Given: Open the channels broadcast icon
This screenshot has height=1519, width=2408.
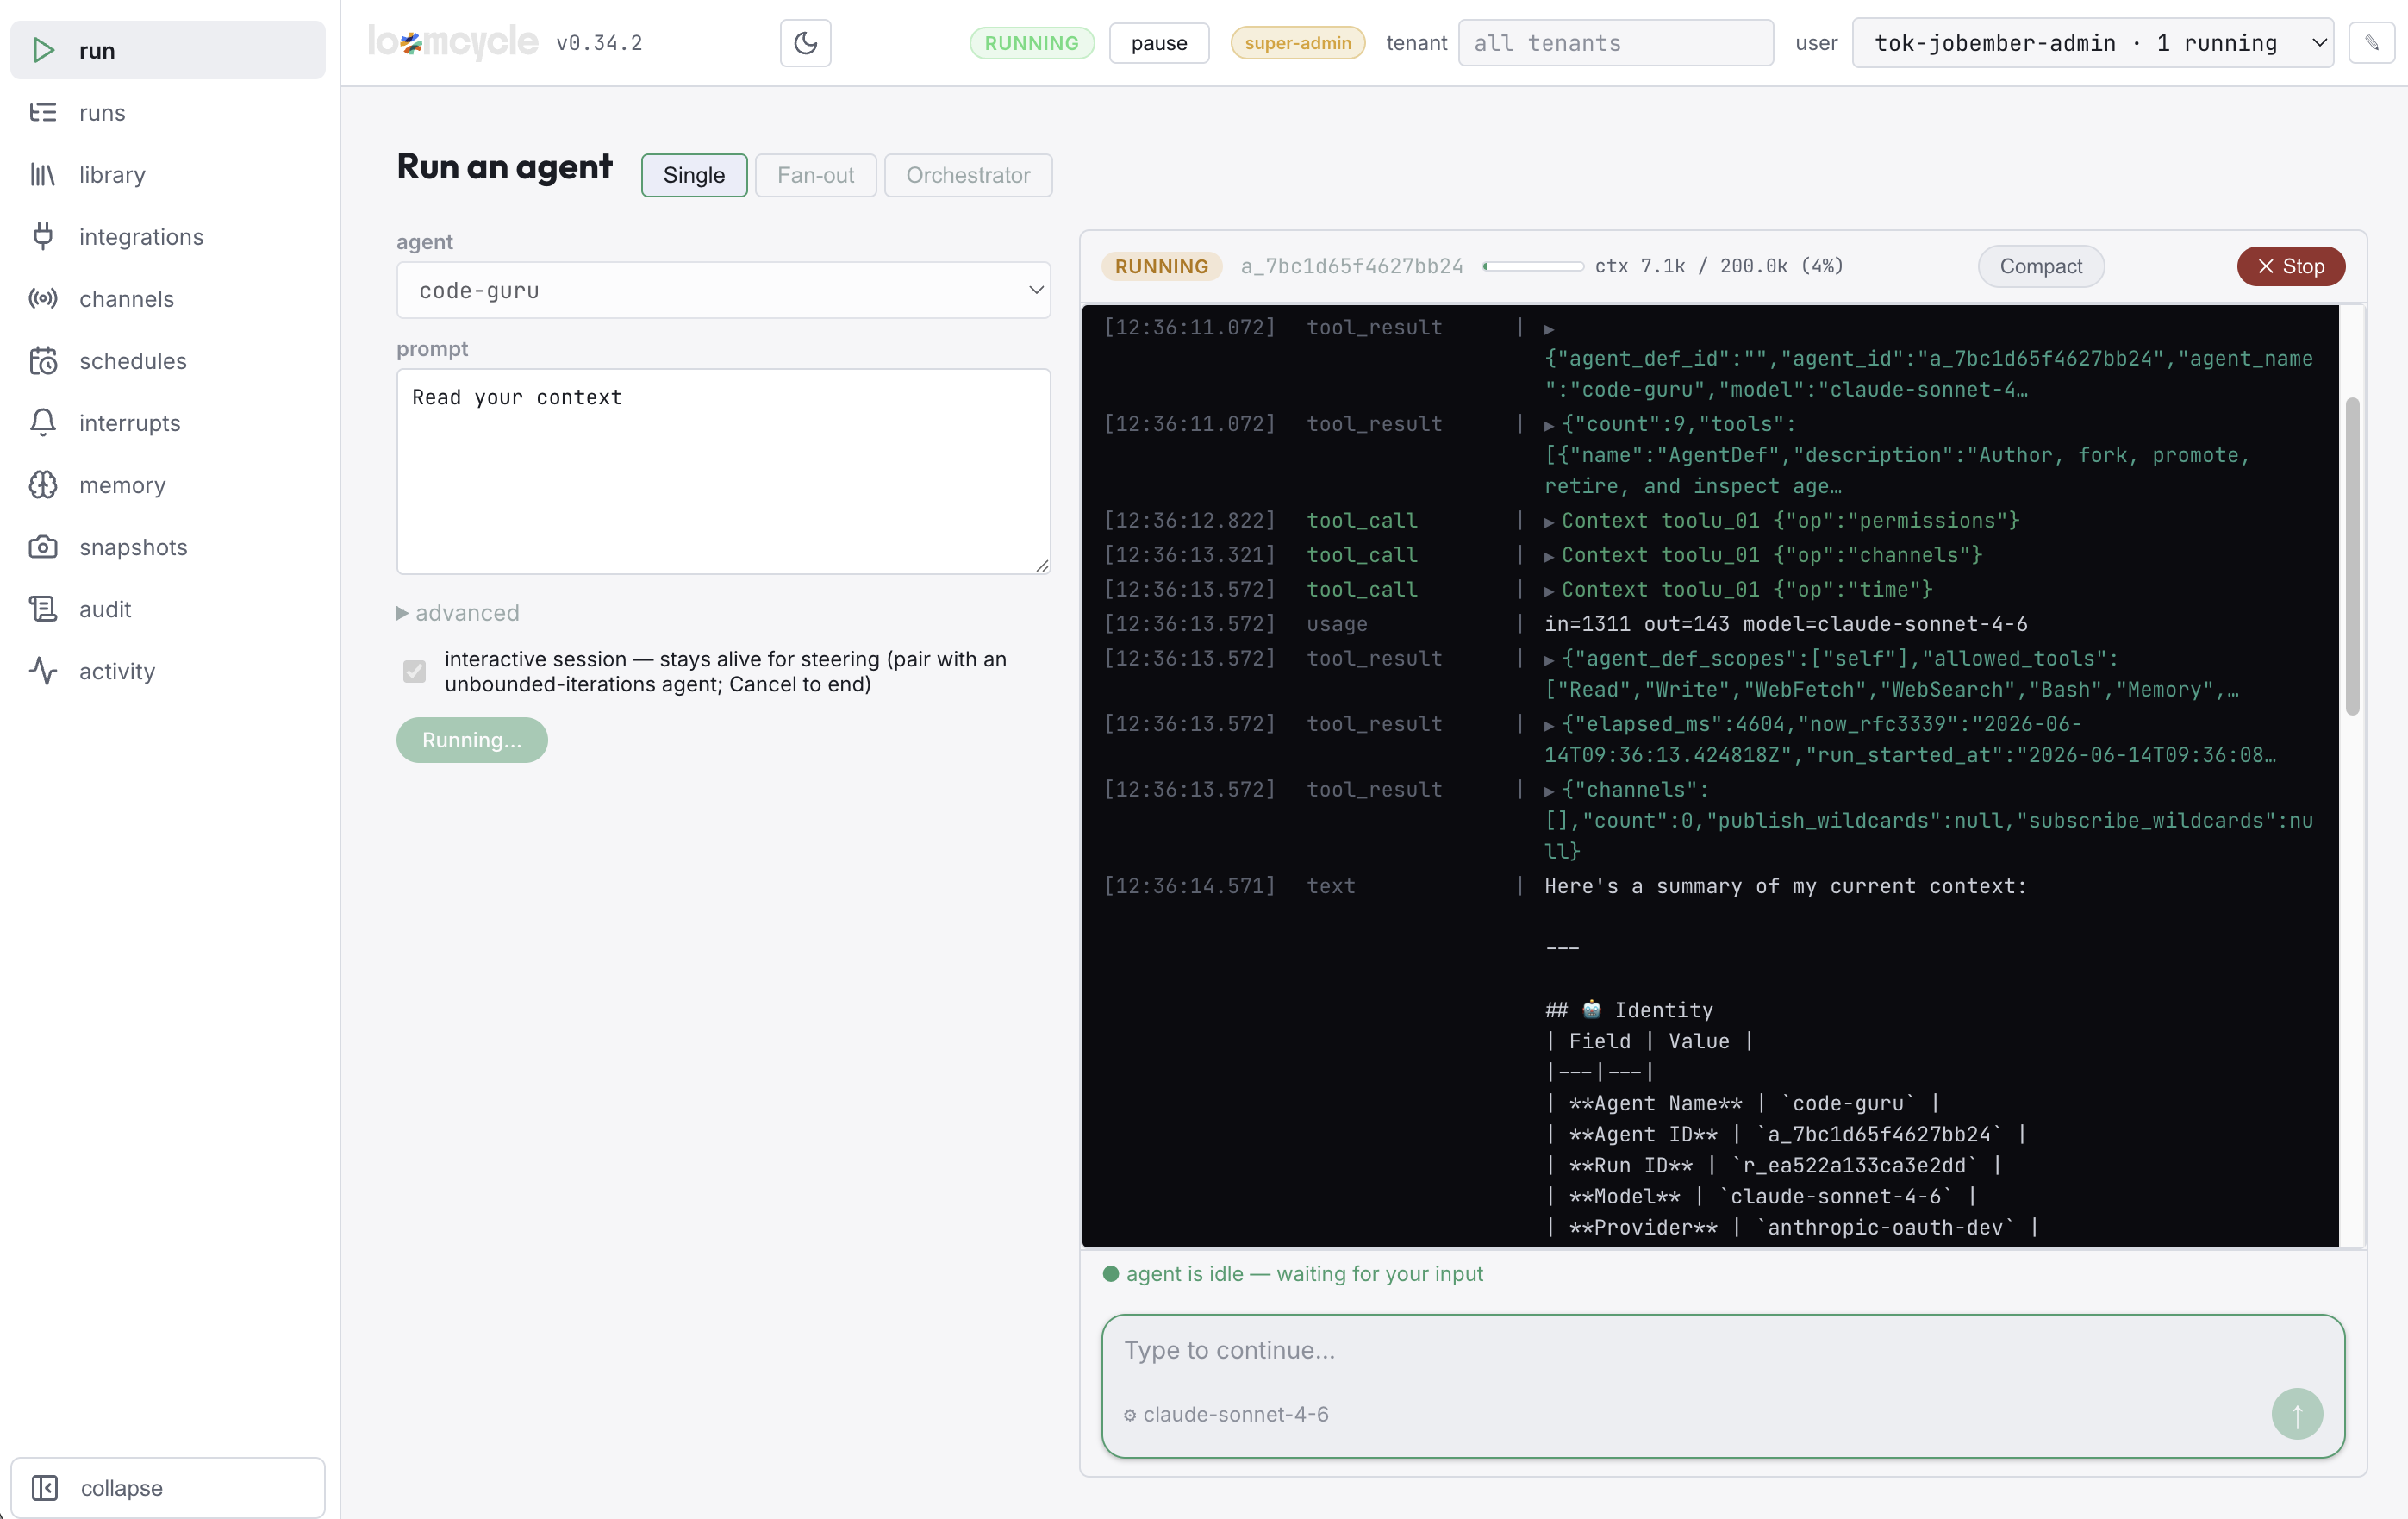Looking at the screenshot, I should click(x=43, y=298).
